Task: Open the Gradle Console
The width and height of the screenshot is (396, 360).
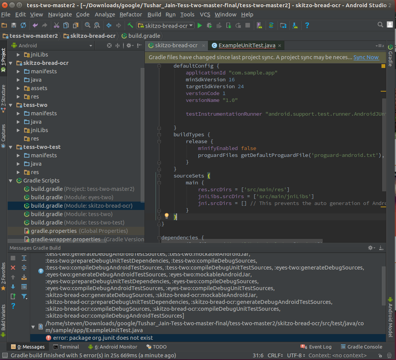Action: [362, 347]
